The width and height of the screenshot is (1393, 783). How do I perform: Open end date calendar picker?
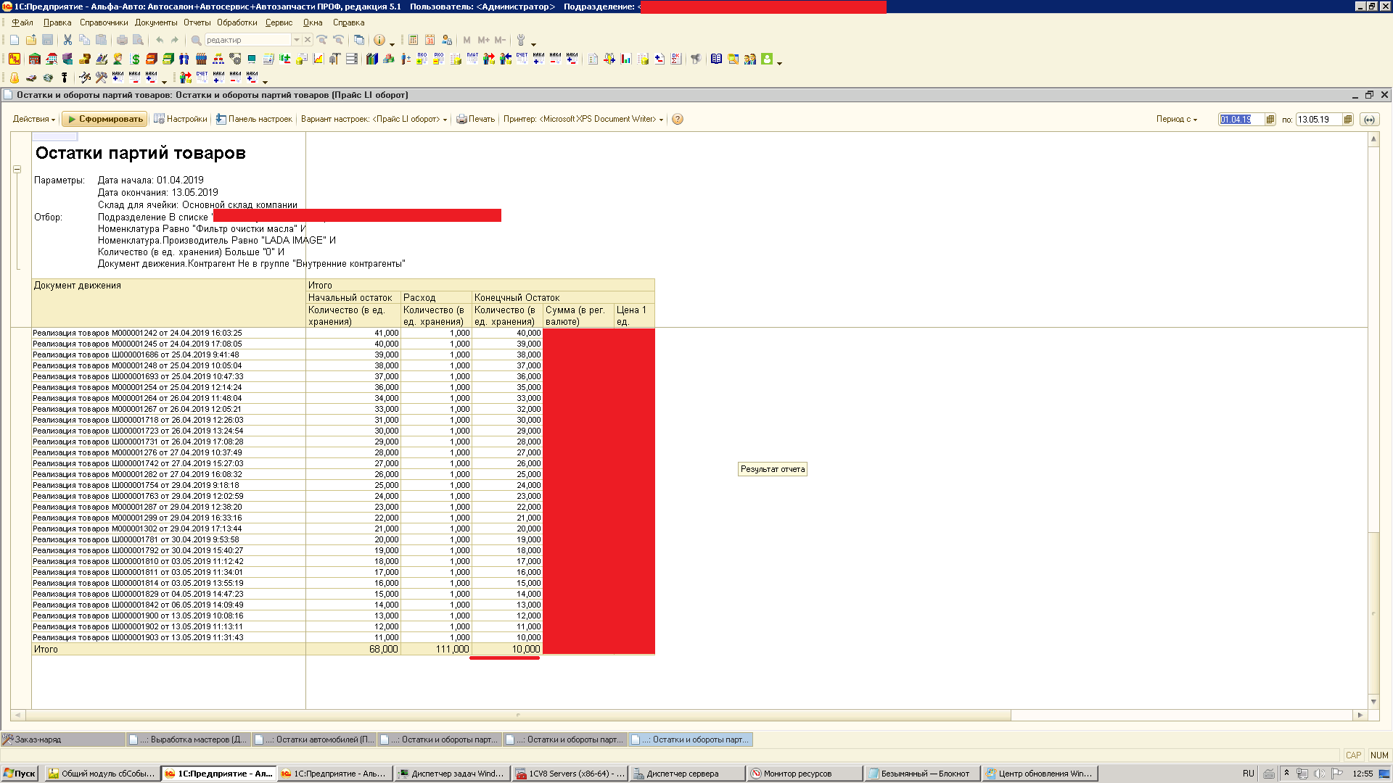click(x=1348, y=119)
